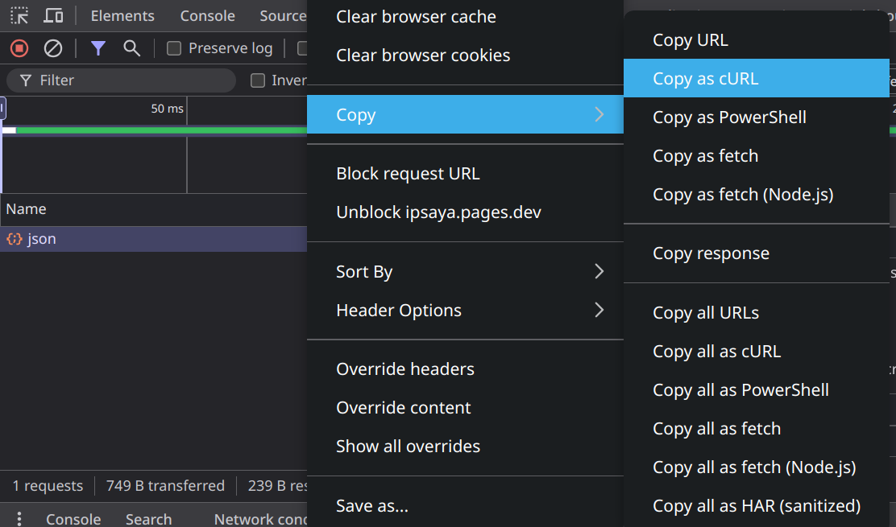This screenshot has width=896, height=527.
Task: Click Clear browser cache
Action: point(416,17)
